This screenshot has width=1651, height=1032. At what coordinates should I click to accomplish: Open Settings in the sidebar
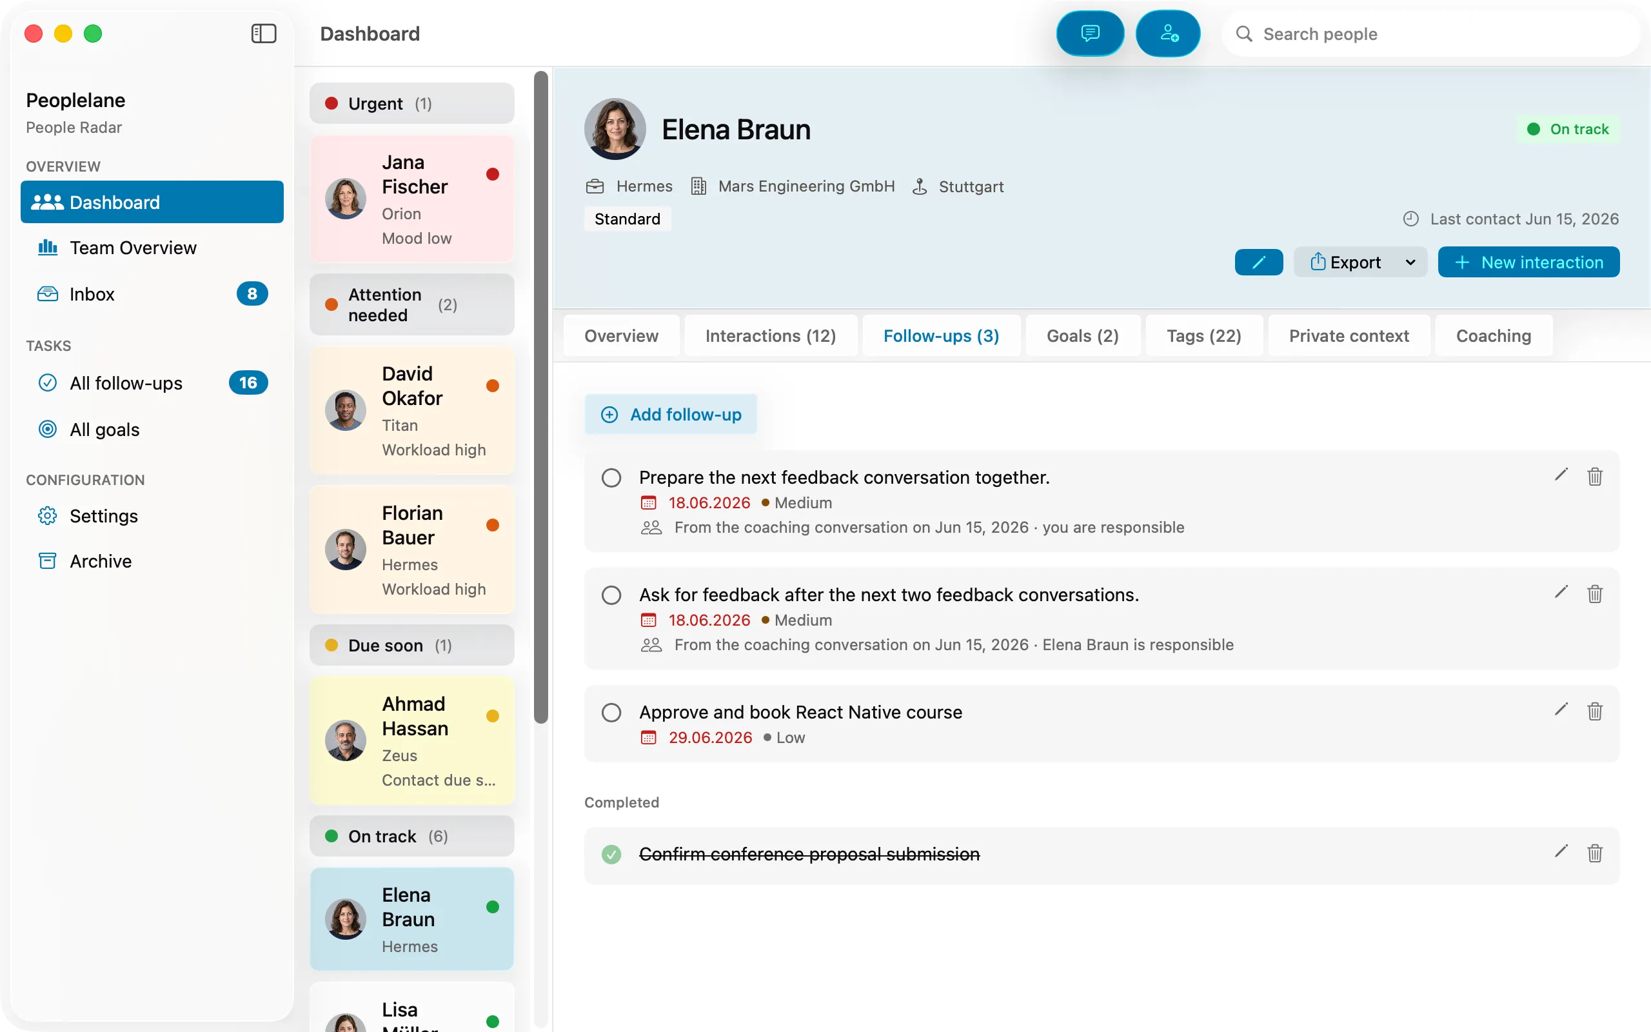tap(152, 516)
